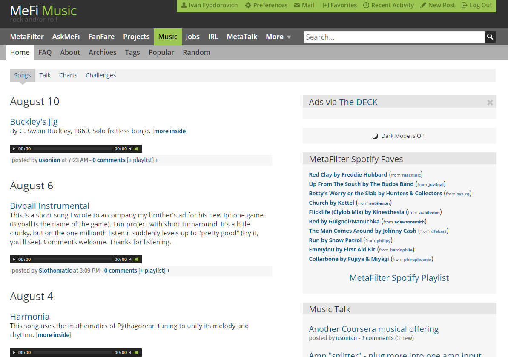The image size is (508, 357).
Task: View Recent Activity clock link
Action: pos(388,5)
